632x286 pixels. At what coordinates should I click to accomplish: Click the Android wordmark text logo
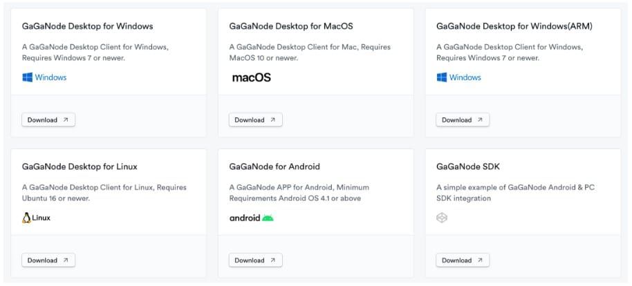[245, 218]
